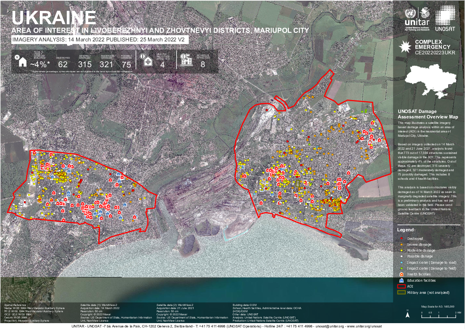This screenshot has height=329, width=465.
Task: Click the UKRAINE title heading
Action: 54,17
